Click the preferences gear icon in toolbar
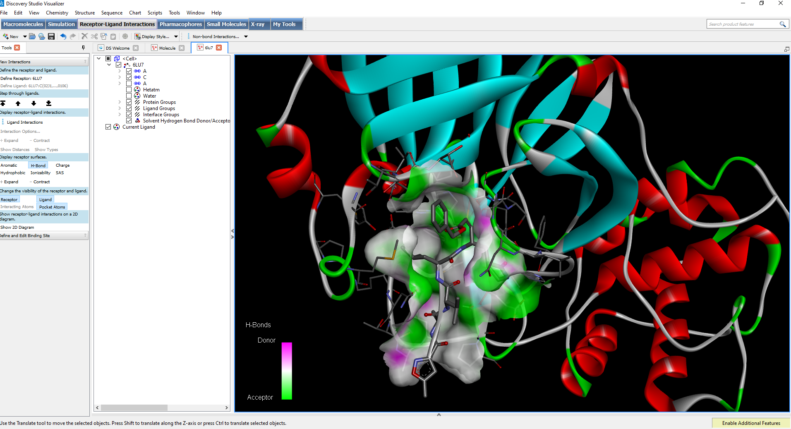The width and height of the screenshot is (791, 429). coord(125,36)
